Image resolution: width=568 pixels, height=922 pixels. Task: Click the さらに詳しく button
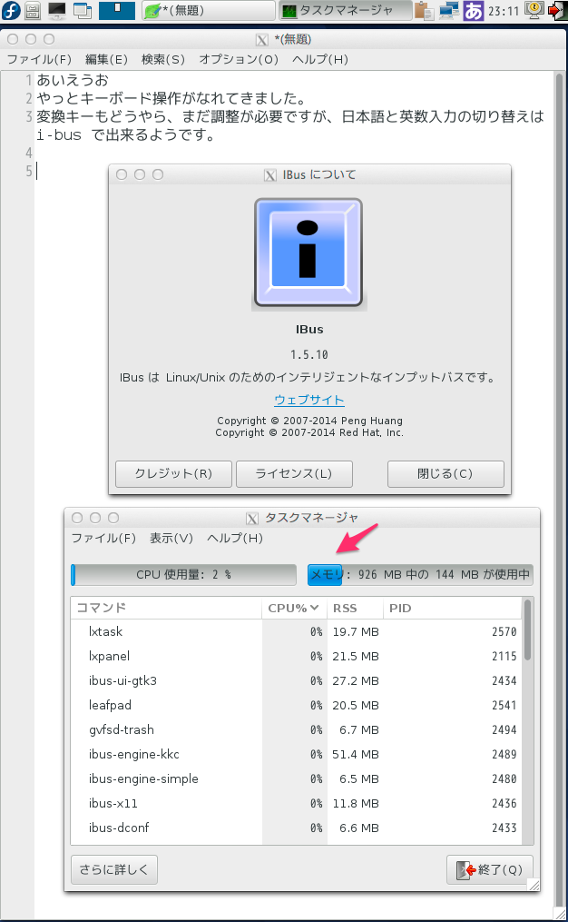tap(114, 869)
